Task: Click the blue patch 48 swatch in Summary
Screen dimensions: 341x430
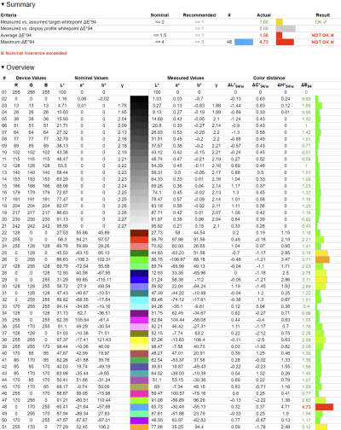Action: click(244, 42)
